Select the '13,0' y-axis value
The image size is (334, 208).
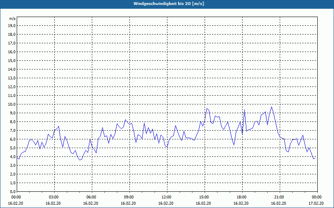12,78
